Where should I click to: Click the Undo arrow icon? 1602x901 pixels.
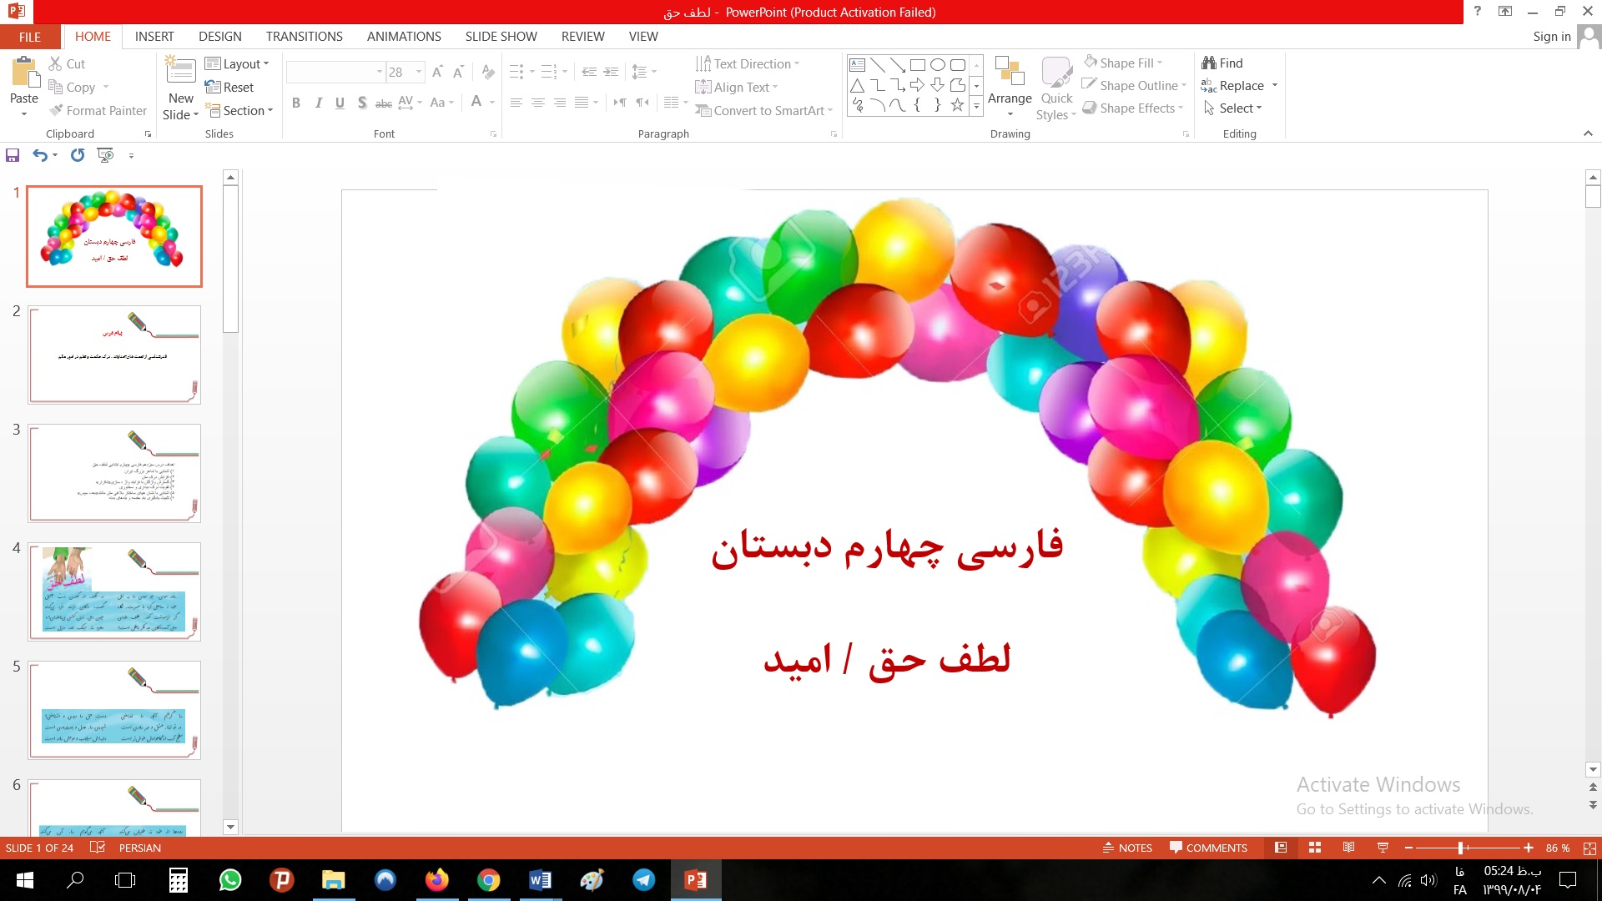(39, 155)
